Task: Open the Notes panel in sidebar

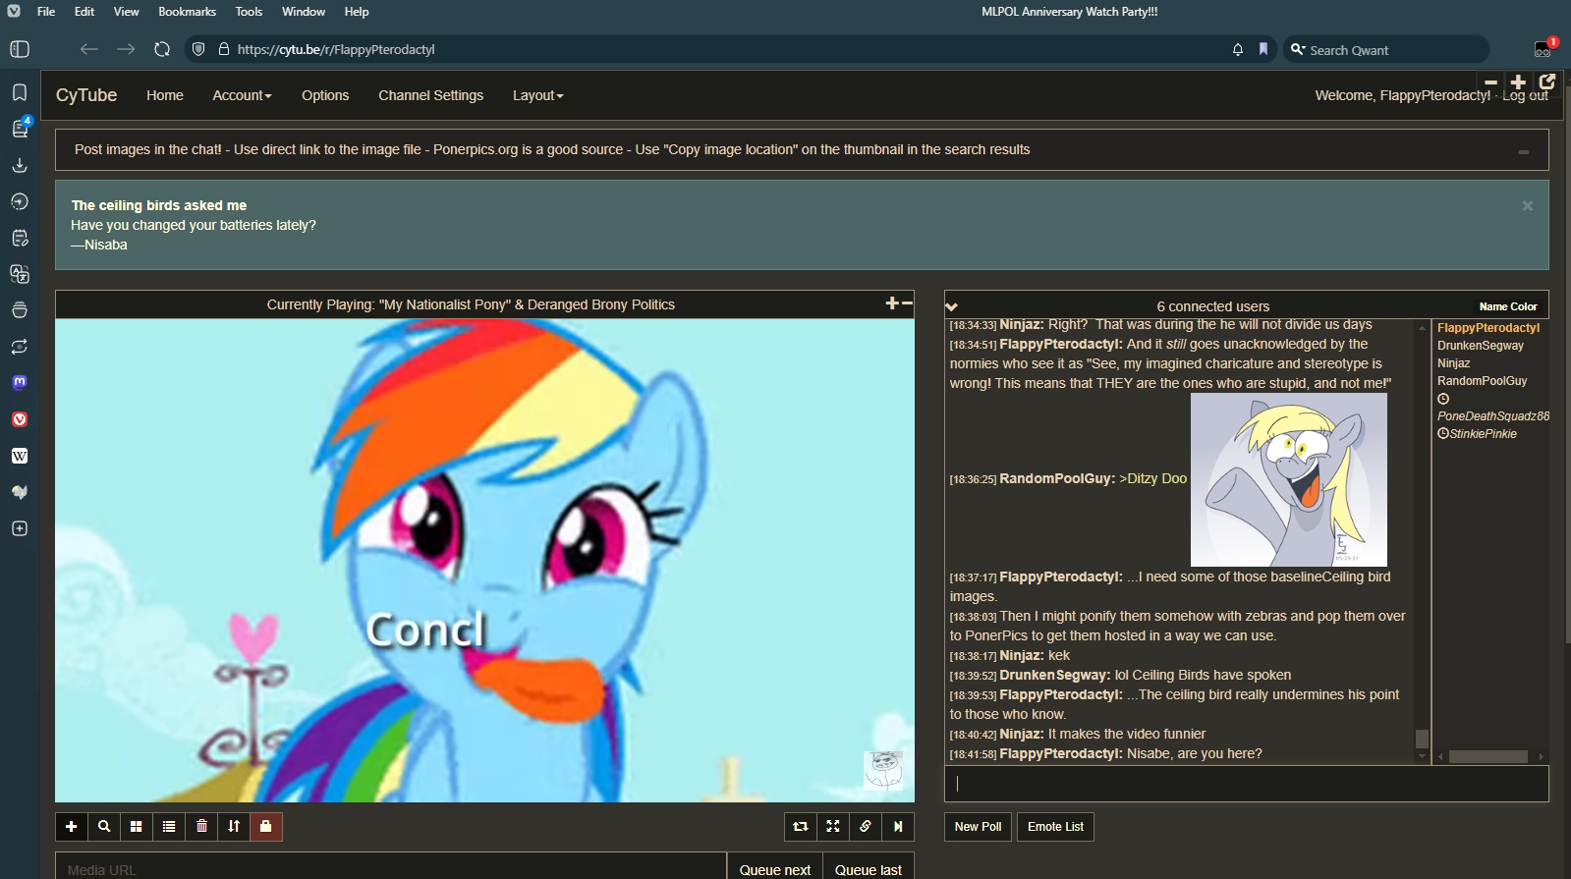Action: (20, 238)
